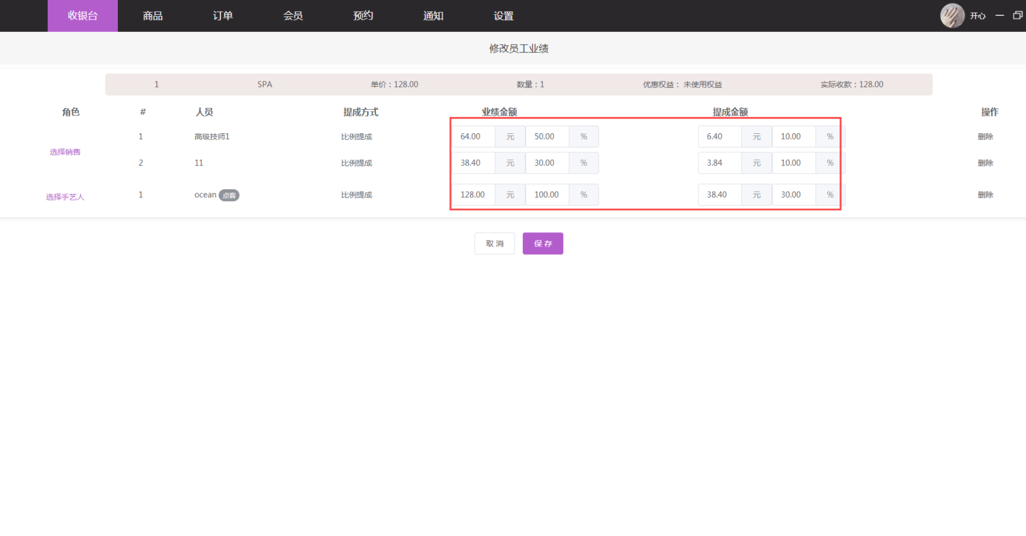
Task: Click the 角色 column header
Action: click(71, 112)
